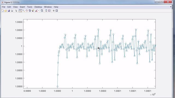
Task: Click the MATLAB icon in the title bar
Action: tap(2, 2)
